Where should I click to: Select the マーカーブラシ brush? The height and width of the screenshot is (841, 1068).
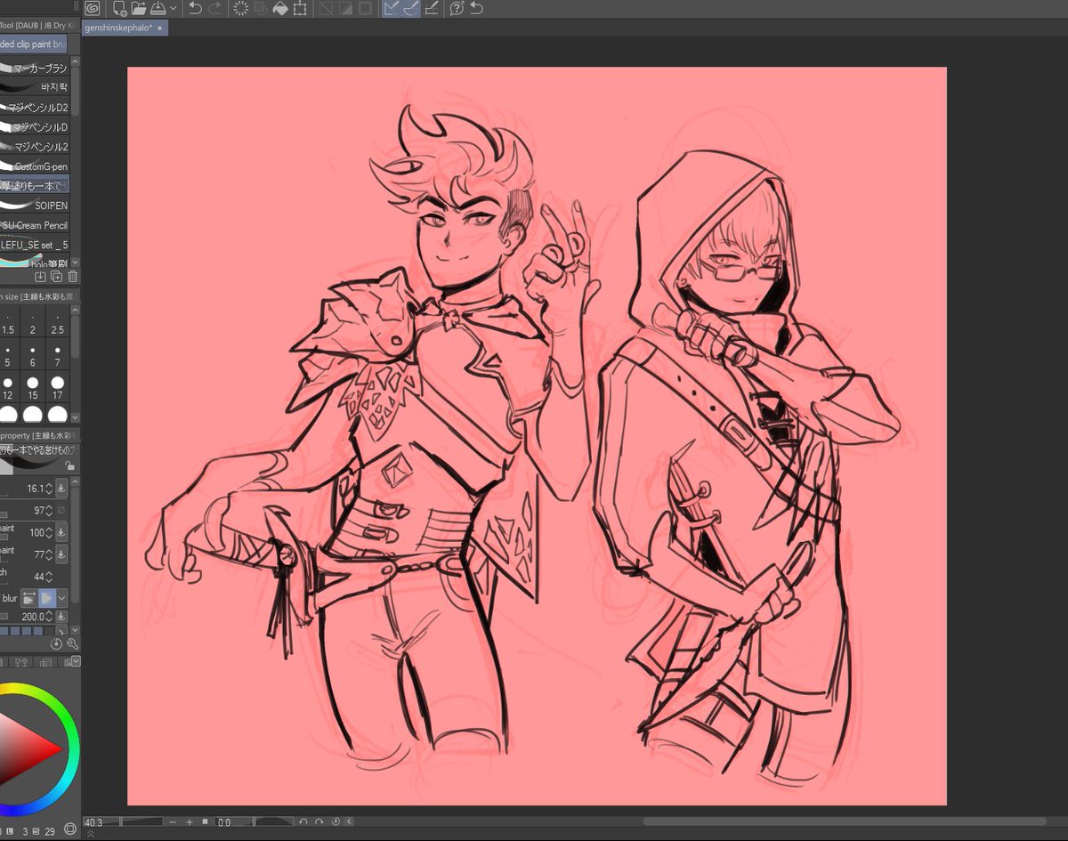[35, 69]
